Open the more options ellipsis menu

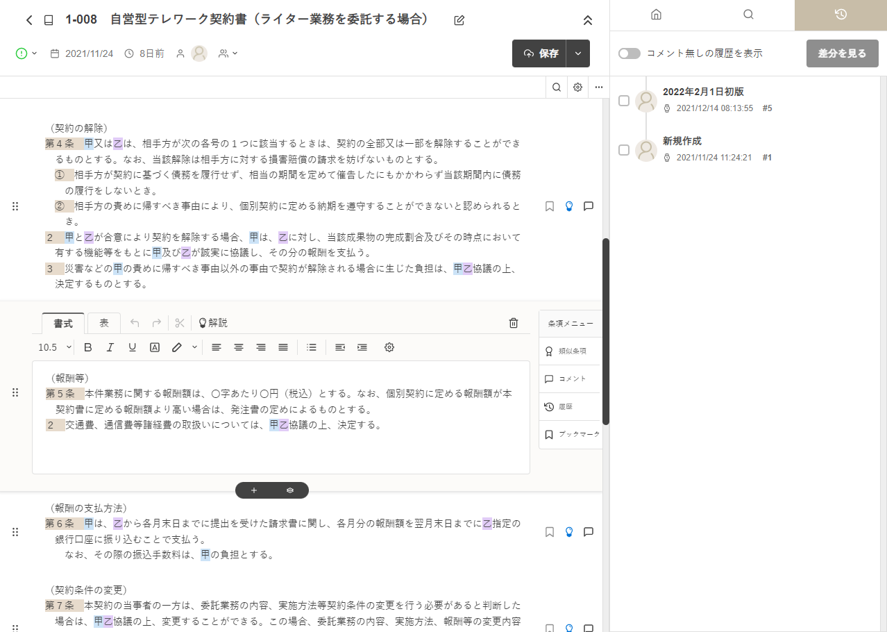[598, 88]
